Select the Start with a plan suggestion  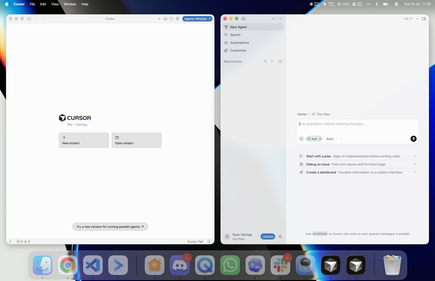tap(357, 156)
